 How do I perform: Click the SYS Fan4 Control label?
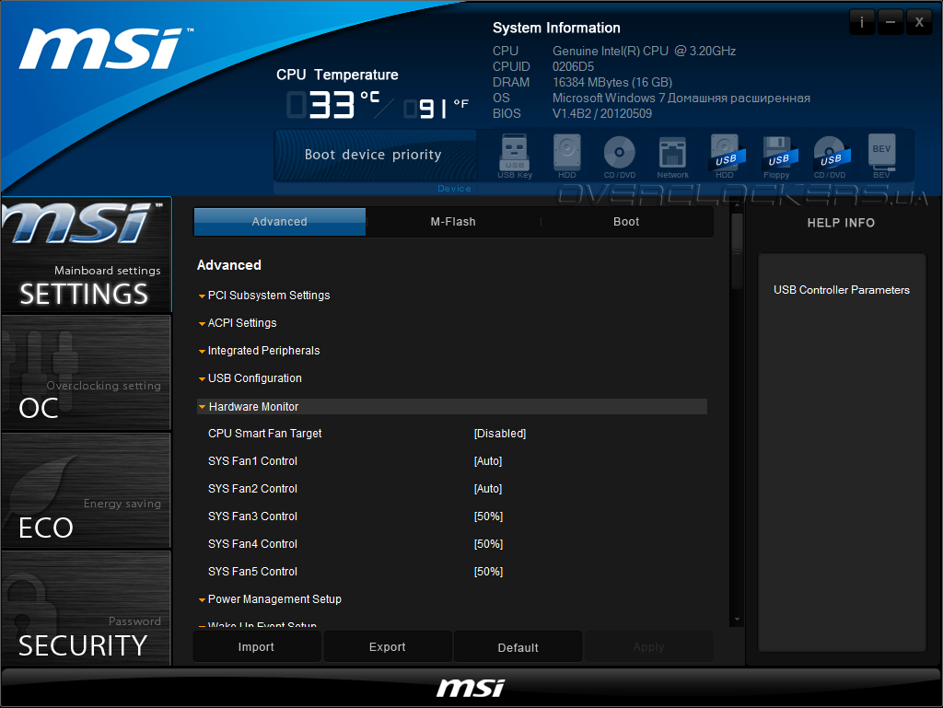(252, 544)
